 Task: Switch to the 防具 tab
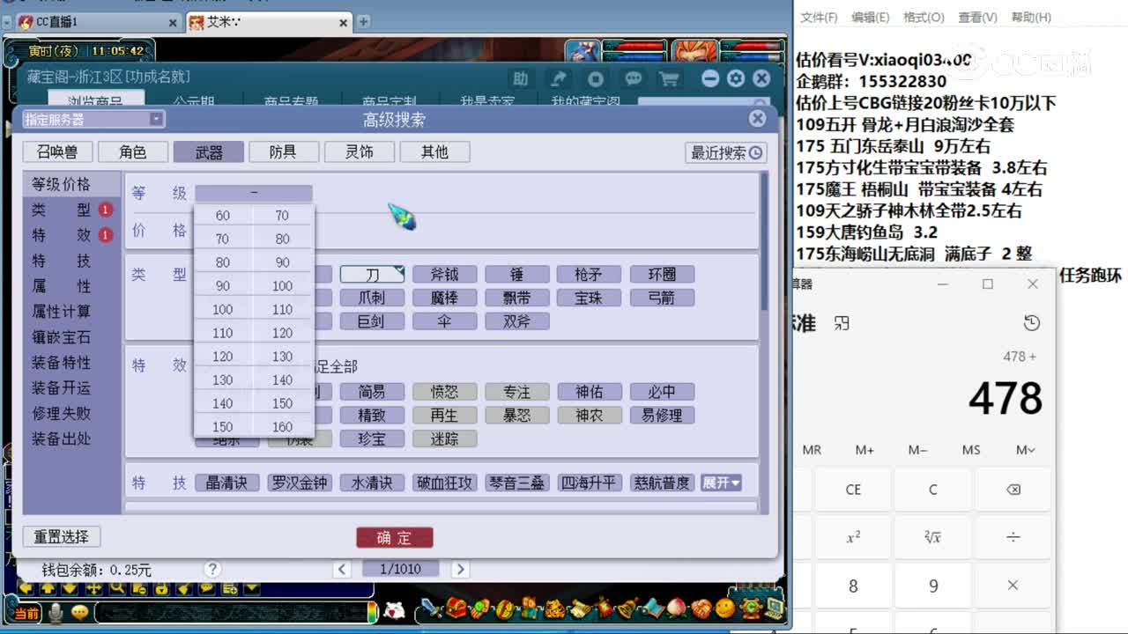[x=283, y=151]
